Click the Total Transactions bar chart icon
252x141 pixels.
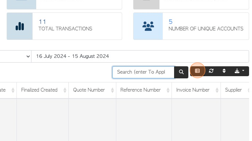coord(20,26)
